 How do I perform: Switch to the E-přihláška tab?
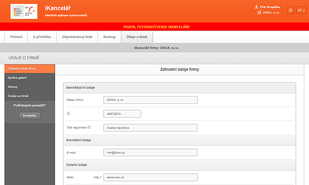42,37
